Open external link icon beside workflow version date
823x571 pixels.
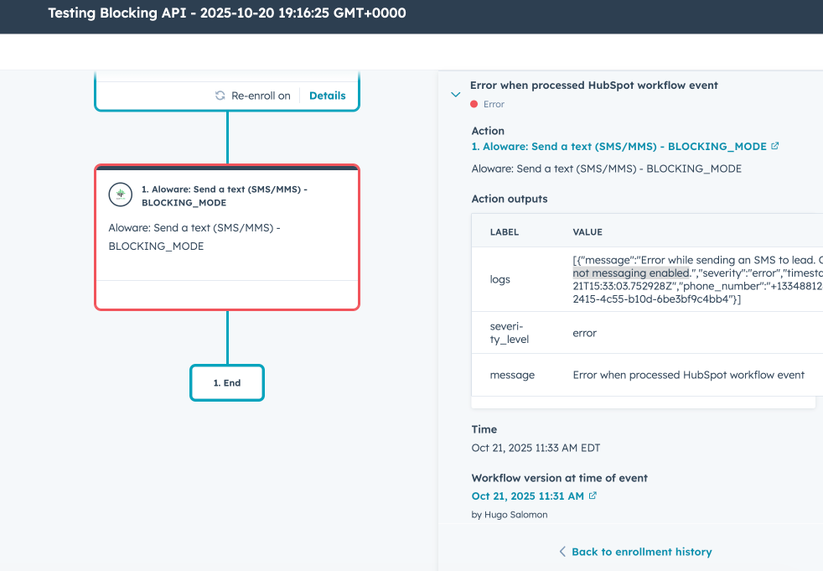(593, 496)
